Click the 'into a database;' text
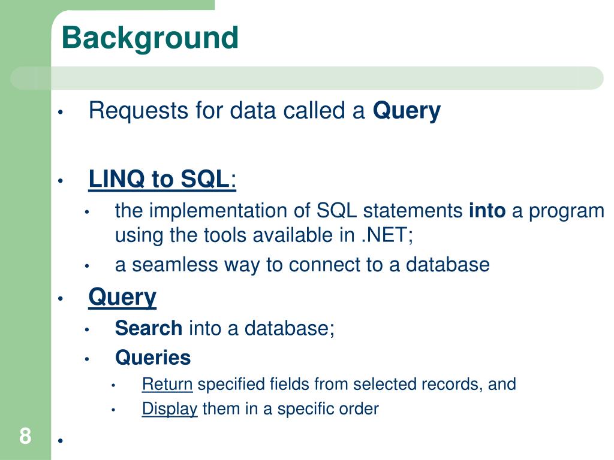This screenshot has height=460, width=614. click(x=261, y=328)
